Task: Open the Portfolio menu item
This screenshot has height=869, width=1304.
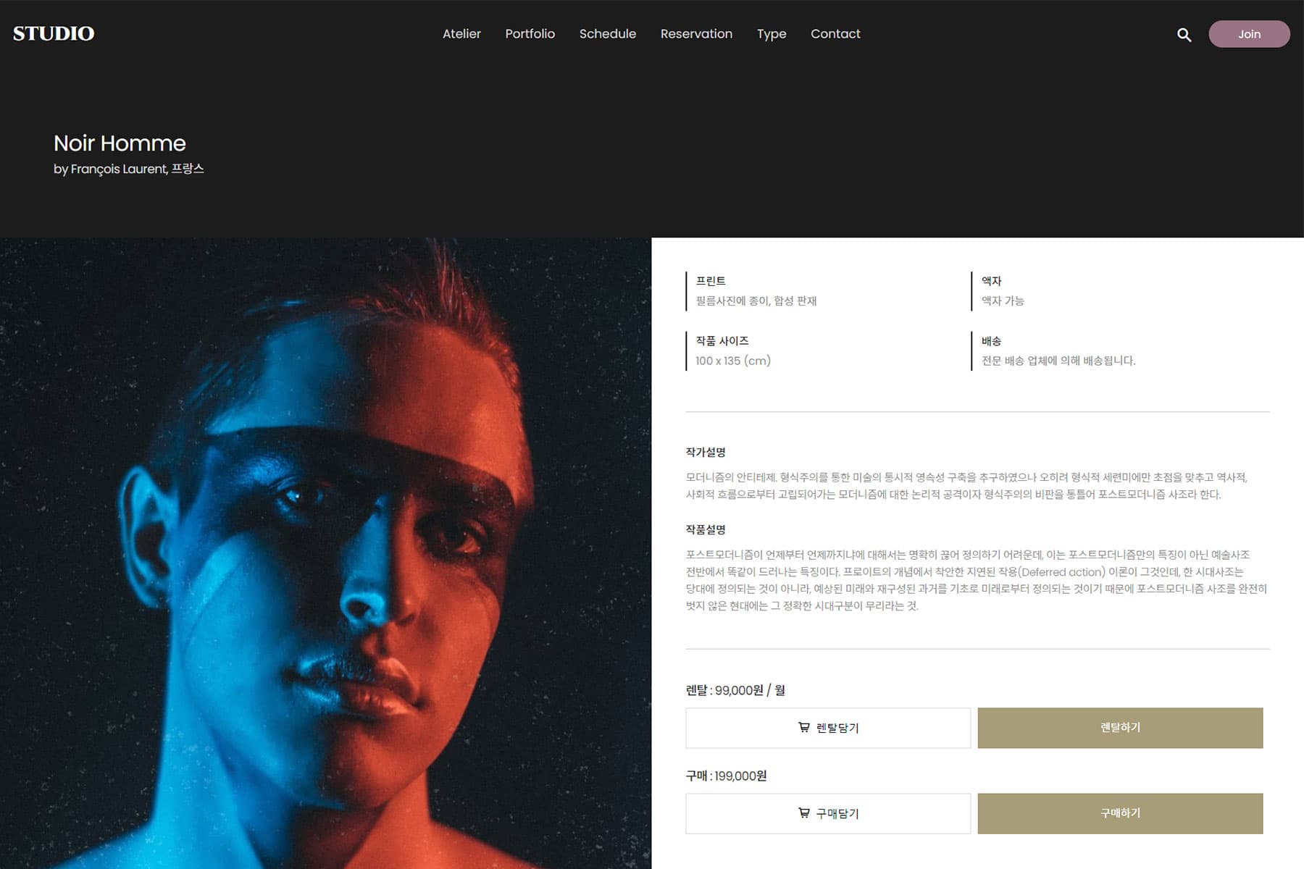Action: (530, 34)
